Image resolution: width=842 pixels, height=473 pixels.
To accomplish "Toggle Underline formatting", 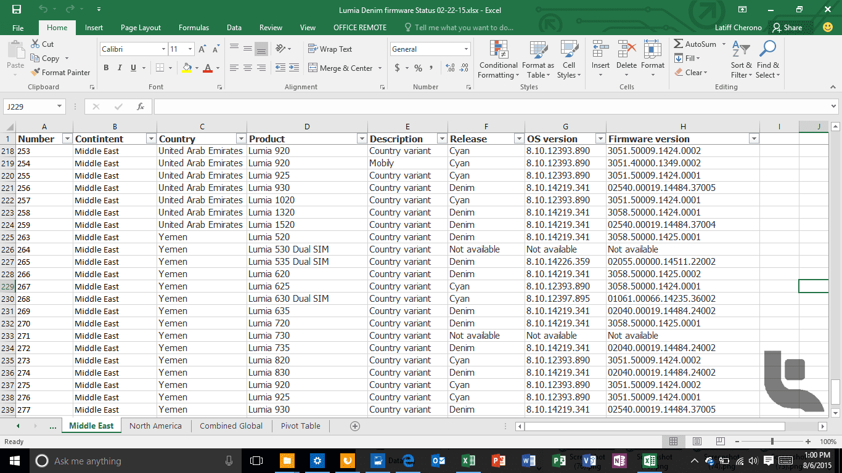I will [133, 68].
